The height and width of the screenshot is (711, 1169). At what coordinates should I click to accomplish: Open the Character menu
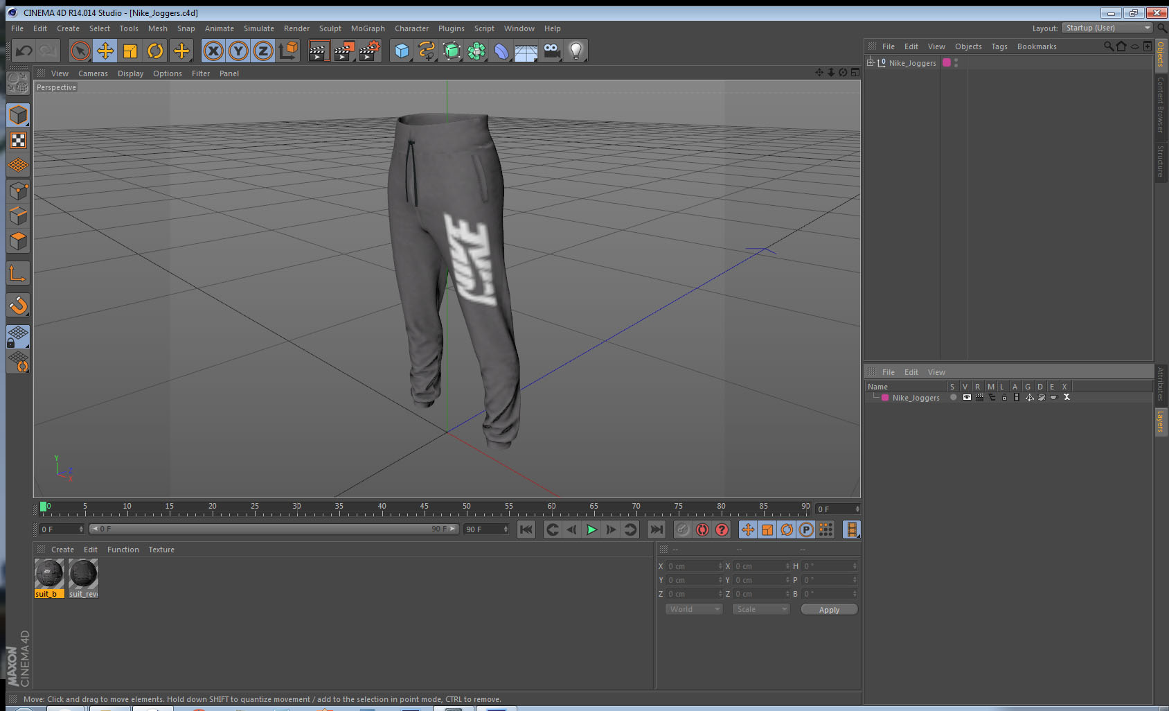(x=411, y=28)
